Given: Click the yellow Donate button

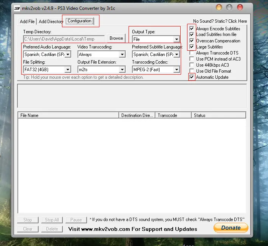Looking at the screenshot, I should pyautogui.click(x=231, y=228).
